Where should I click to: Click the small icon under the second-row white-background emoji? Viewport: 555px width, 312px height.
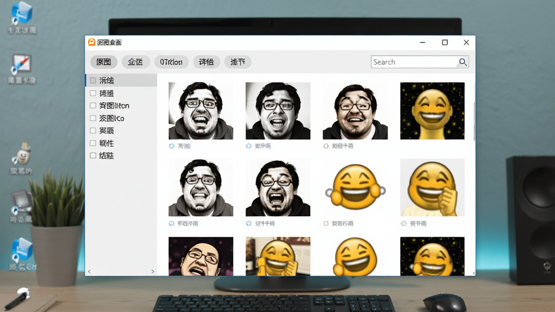[x=326, y=224]
